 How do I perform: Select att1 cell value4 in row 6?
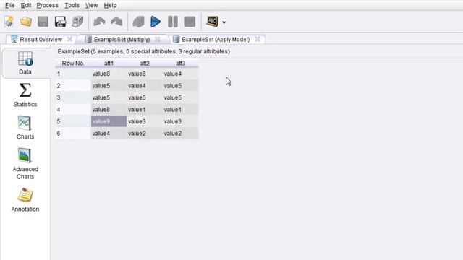coord(109,134)
